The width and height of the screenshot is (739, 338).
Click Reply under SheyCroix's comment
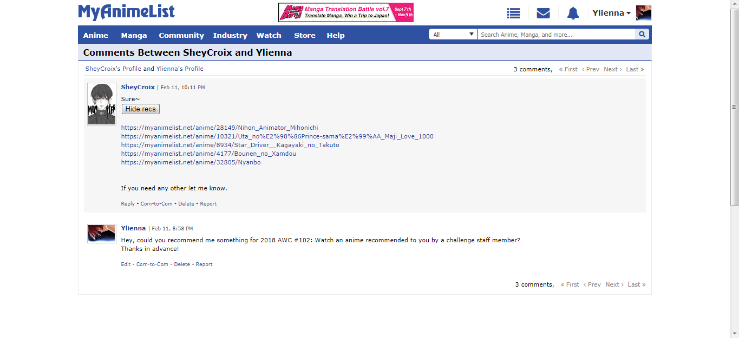pyautogui.click(x=128, y=204)
